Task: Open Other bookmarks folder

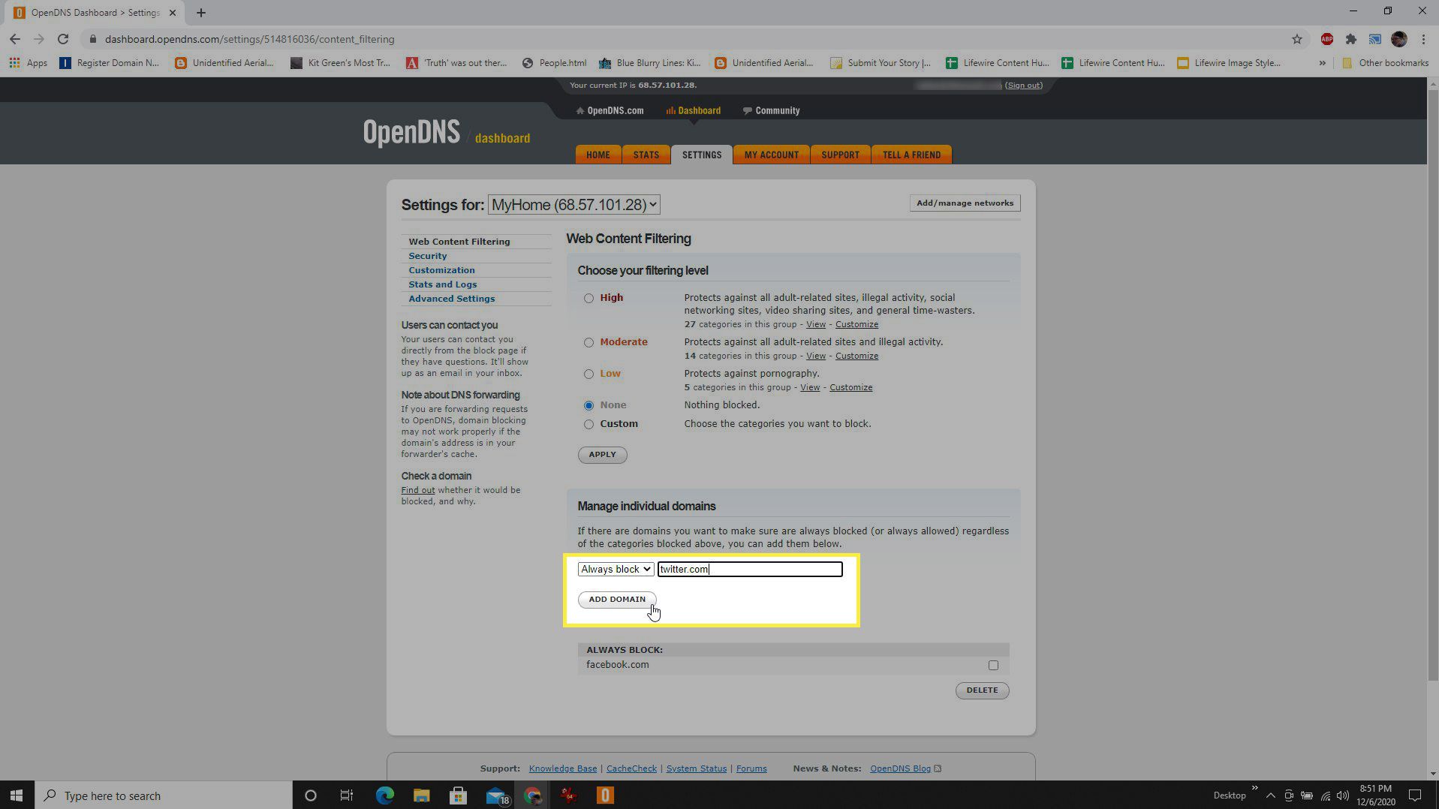Action: [1385, 63]
